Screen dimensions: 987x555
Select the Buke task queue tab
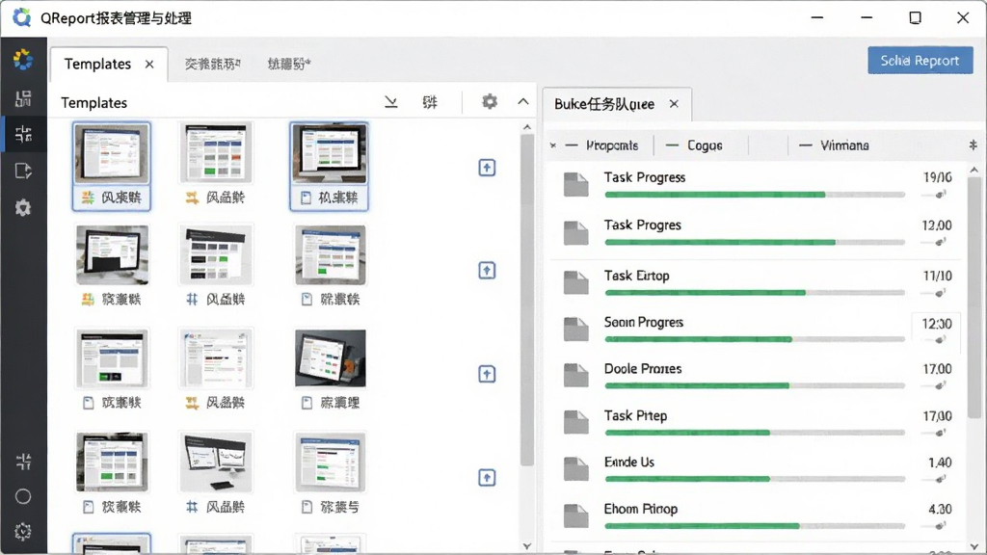pyautogui.click(x=604, y=104)
